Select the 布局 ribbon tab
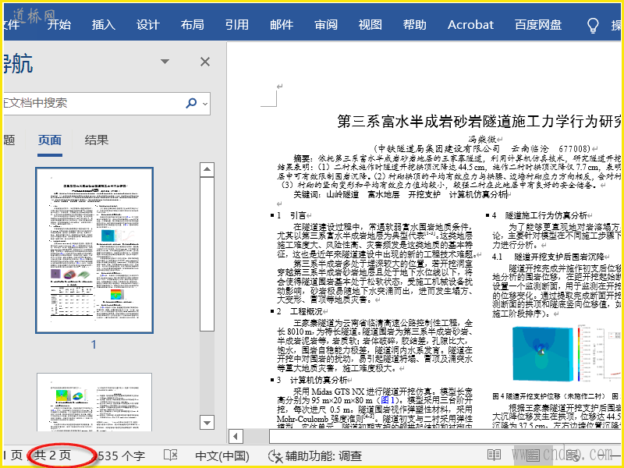 click(x=192, y=25)
